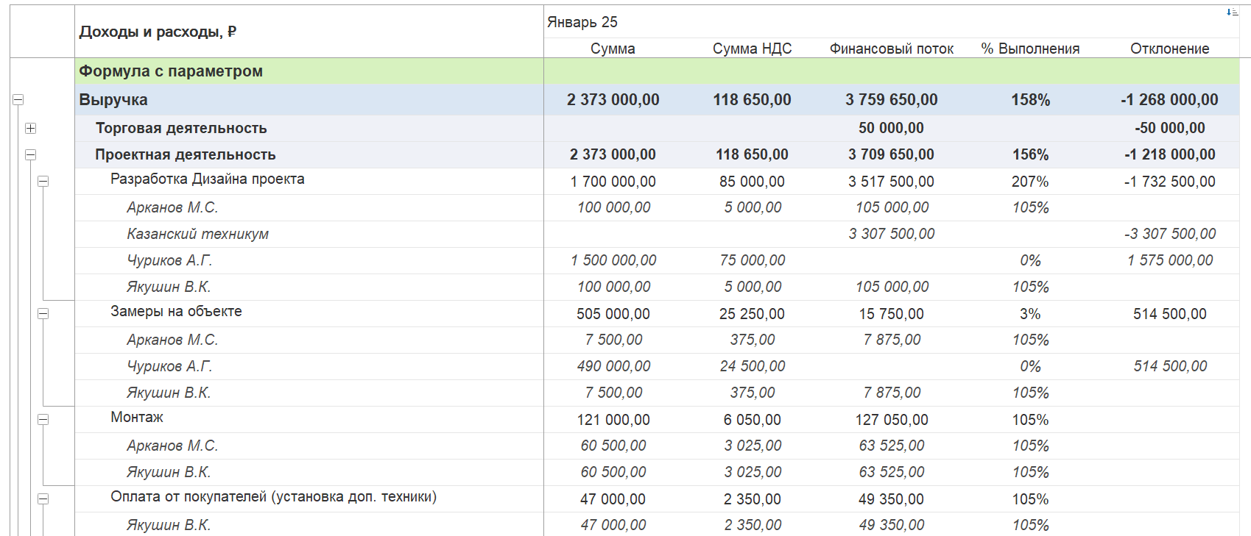Click the 158% completion cell
Screen dimensions: 1251x536
(1030, 100)
